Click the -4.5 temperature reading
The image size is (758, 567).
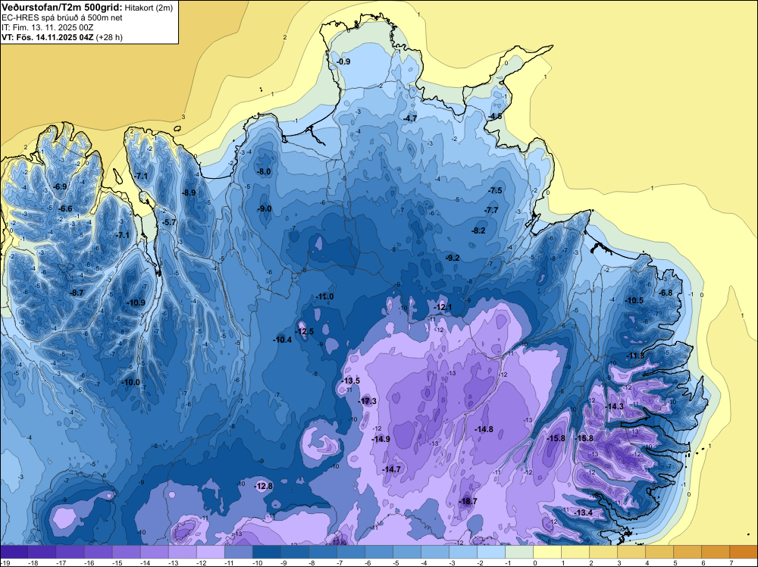click(x=496, y=117)
